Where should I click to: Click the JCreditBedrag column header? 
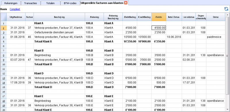tap(144, 17)
